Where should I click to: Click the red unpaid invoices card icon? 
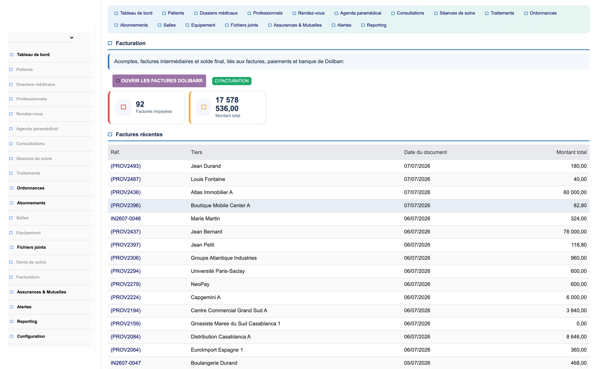point(123,107)
